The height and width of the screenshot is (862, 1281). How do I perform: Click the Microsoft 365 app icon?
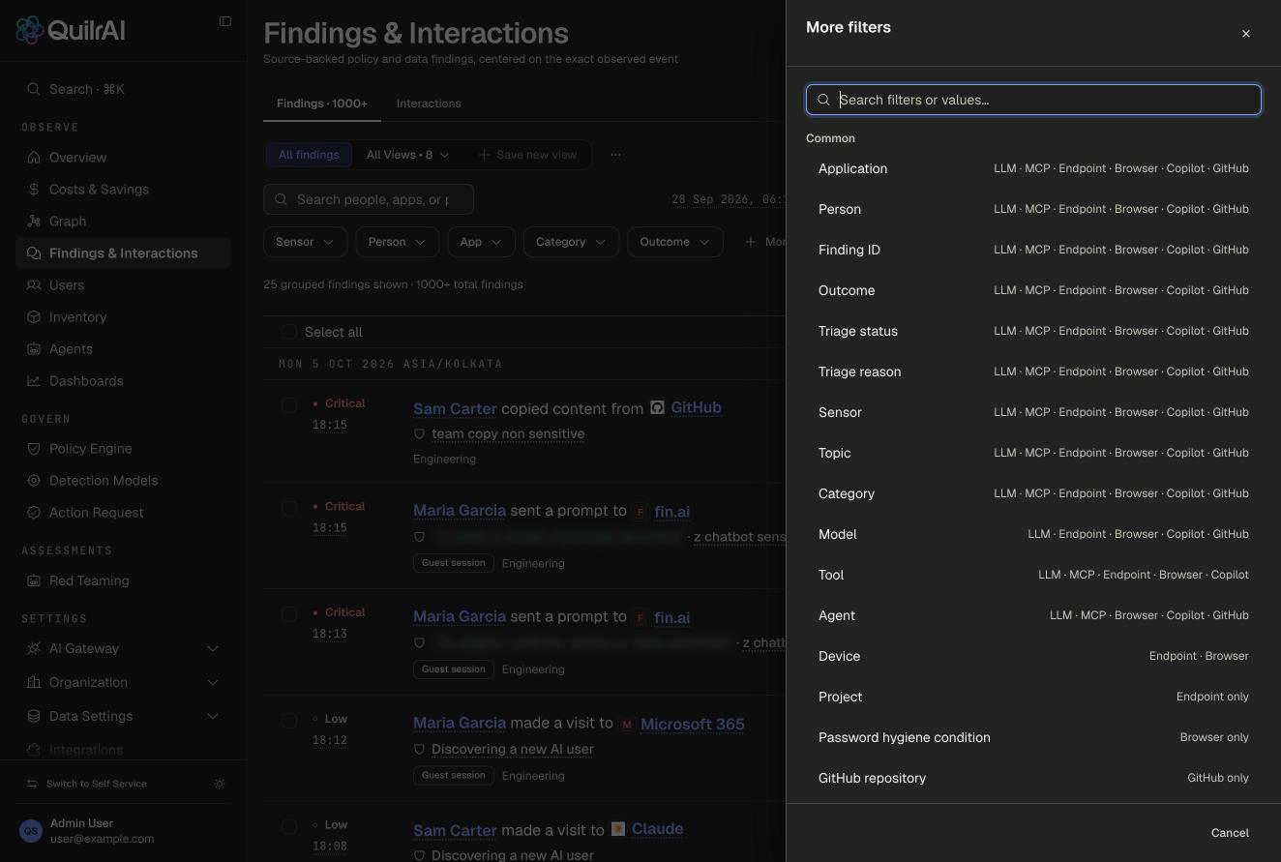tap(627, 725)
